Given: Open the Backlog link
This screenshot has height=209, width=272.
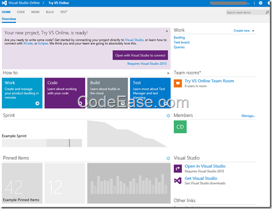Looking at the screenshot, I should pos(179,38).
